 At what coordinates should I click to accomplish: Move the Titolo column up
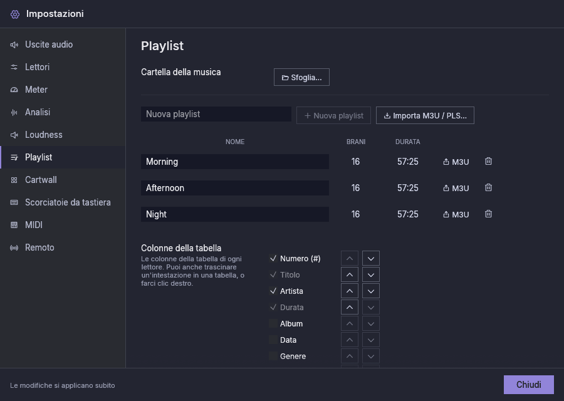[350, 275]
